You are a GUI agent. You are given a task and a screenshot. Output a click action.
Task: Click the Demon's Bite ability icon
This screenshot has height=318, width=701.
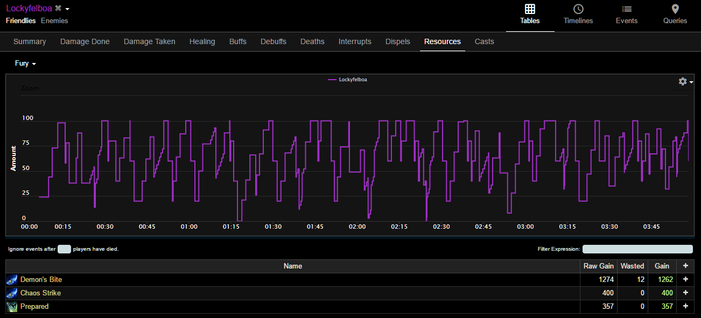[12, 280]
